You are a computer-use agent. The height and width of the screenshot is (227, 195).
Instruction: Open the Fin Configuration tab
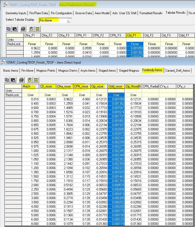(62, 13)
